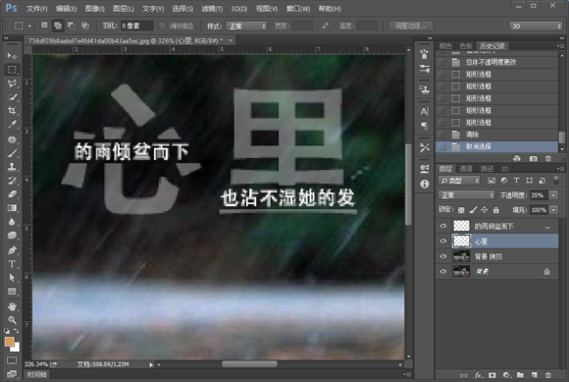Toggle history brush source box for 清除
Screen dimensions: 569x382
coord(441,135)
